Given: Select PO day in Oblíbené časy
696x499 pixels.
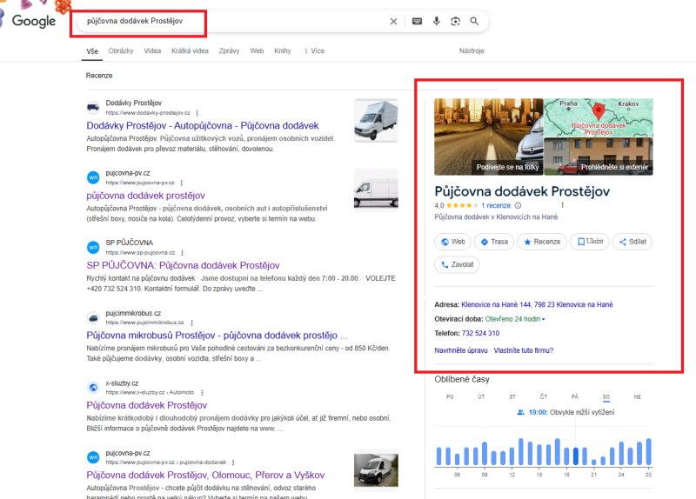Looking at the screenshot, I should [x=450, y=397].
